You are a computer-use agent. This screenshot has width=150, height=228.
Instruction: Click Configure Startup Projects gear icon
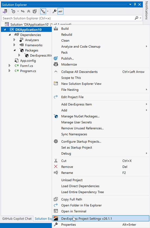pyautogui.click(x=56, y=141)
